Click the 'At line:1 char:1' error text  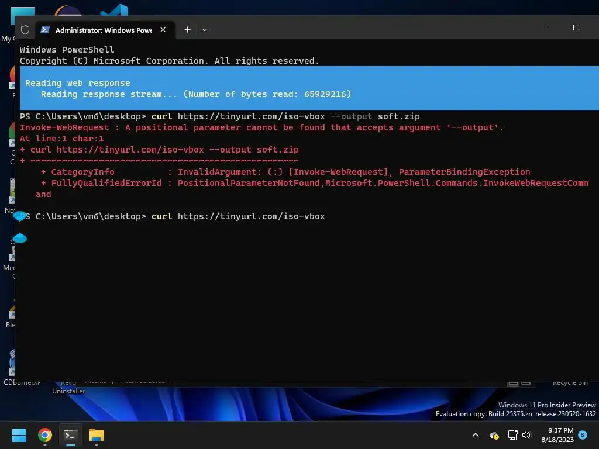coord(61,139)
